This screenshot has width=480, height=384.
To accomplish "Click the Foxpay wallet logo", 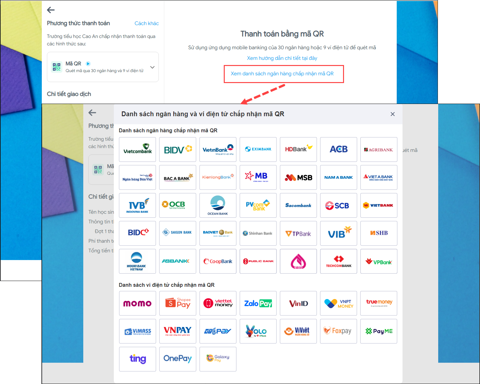I will tap(339, 331).
